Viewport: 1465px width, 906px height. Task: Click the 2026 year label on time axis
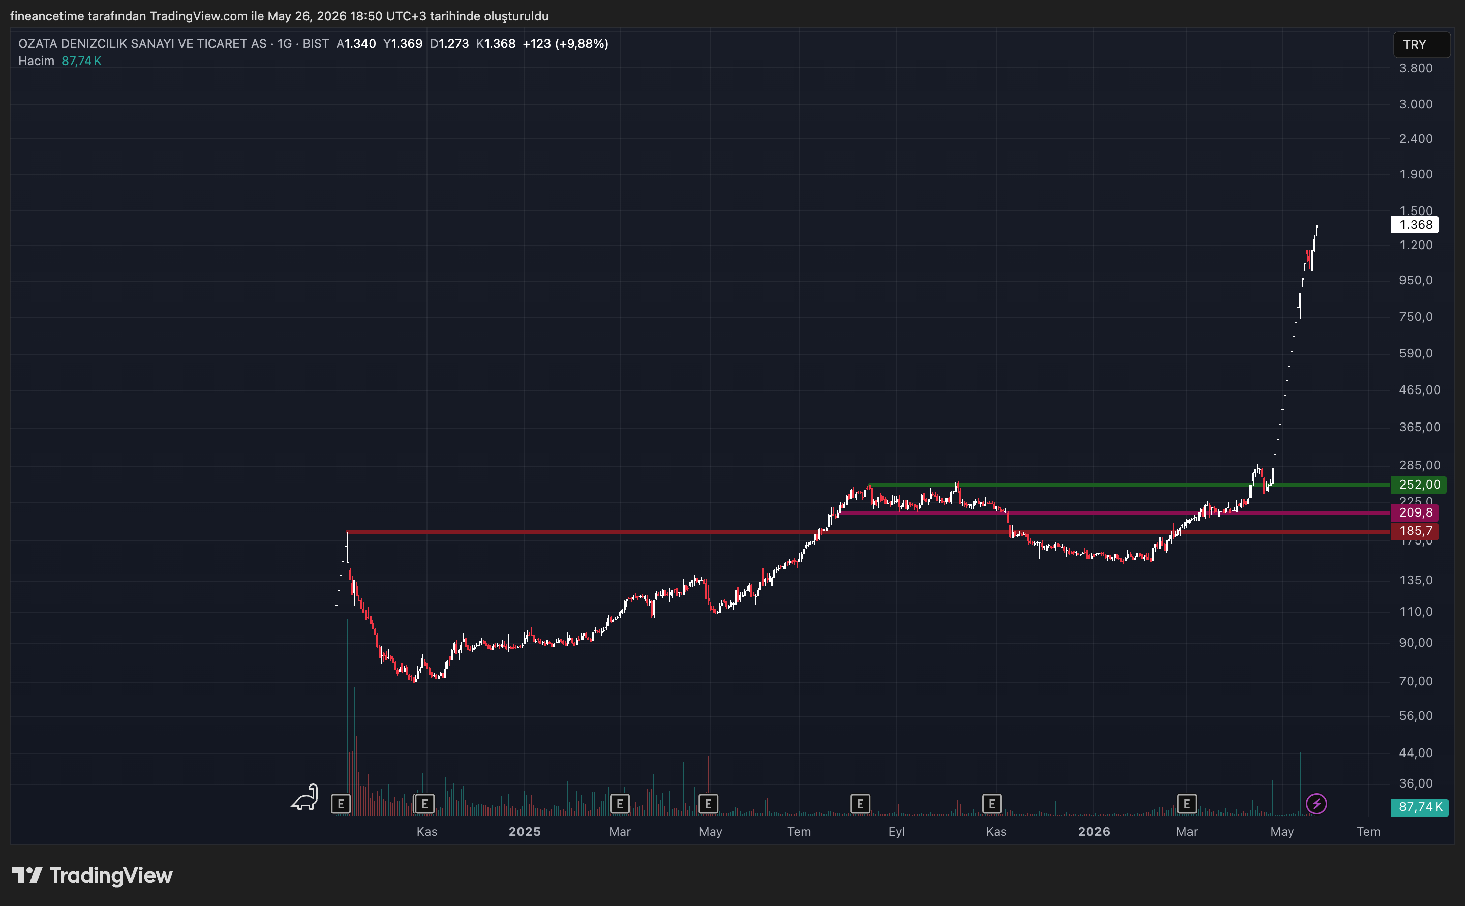[1094, 832]
